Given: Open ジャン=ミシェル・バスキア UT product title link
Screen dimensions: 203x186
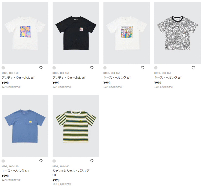Looking at the screenshot, I should pos(71,171).
